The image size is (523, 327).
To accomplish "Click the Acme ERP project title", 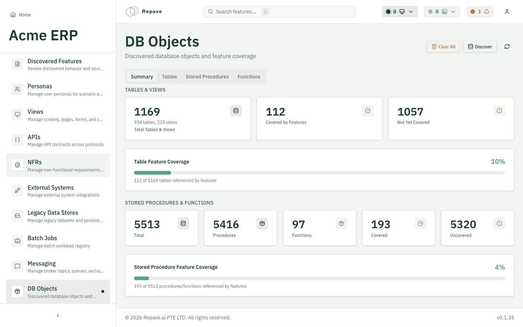I will click(43, 35).
